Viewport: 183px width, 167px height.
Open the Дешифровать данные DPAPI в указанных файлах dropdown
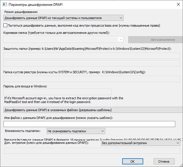pyautogui.click(x=93, y=110)
